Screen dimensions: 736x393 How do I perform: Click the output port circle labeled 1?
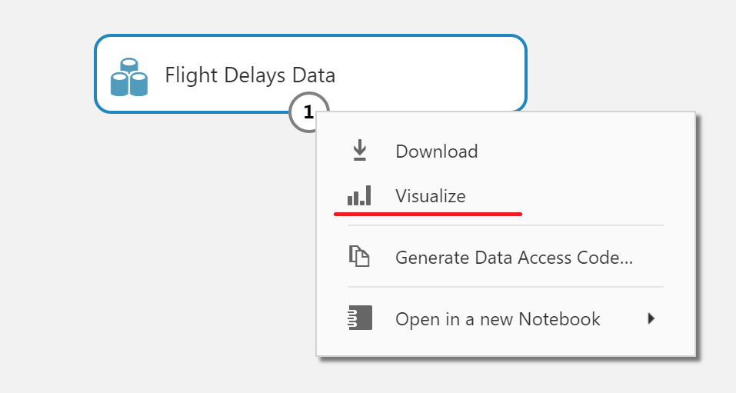point(308,113)
